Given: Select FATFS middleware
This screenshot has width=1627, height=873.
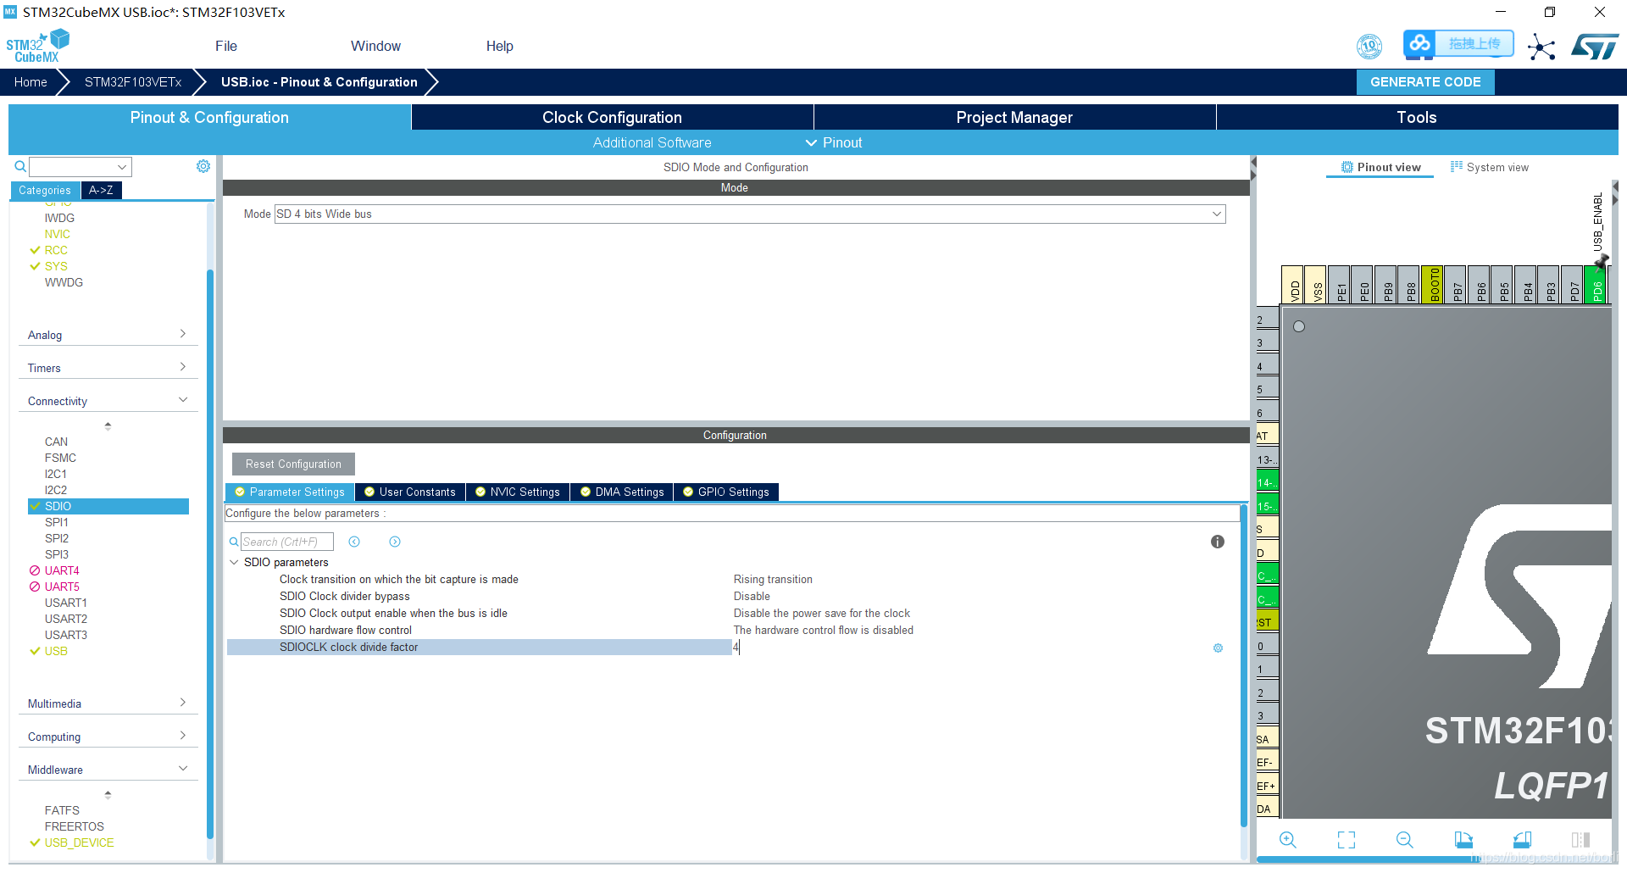Looking at the screenshot, I should tap(62, 810).
